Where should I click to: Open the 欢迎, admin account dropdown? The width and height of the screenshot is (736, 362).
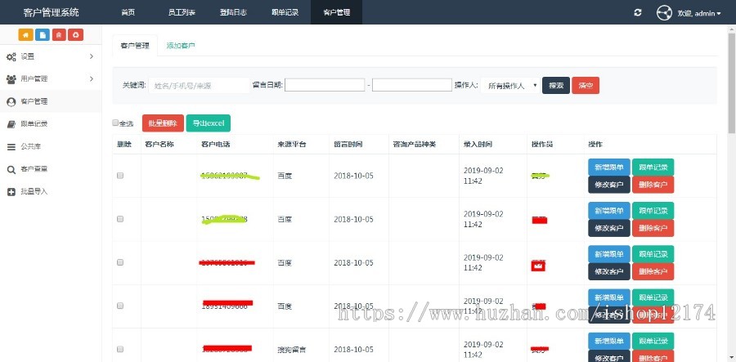tap(699, 13)
